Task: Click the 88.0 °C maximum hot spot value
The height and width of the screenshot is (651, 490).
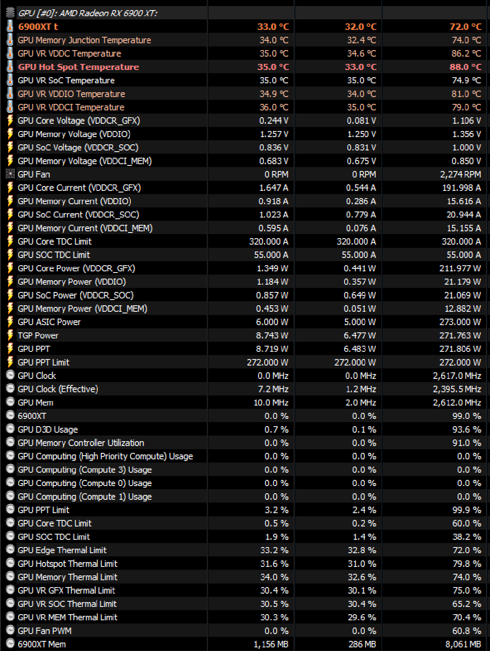Action: tap(465, 67)
